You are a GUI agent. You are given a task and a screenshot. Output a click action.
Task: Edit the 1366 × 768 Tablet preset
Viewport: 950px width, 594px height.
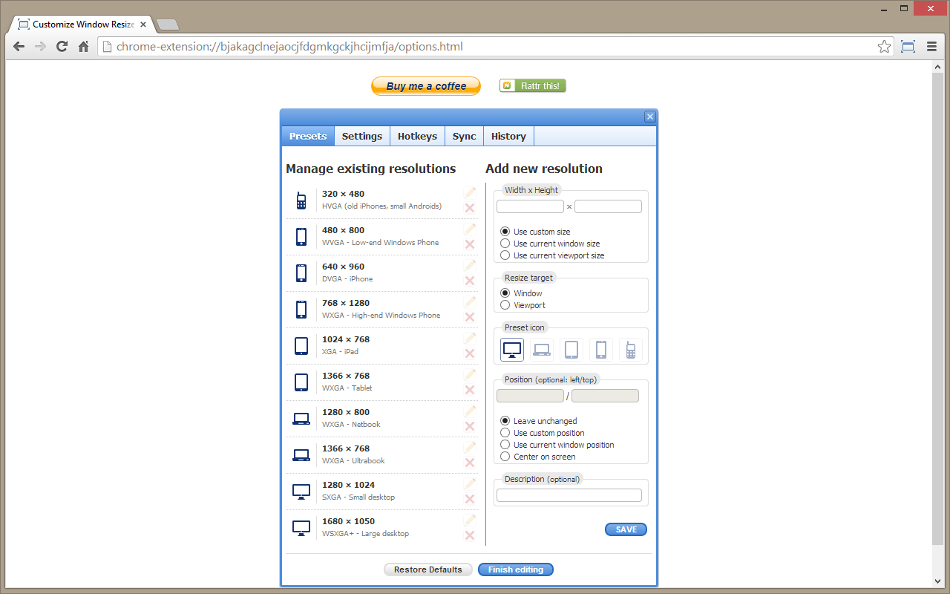470,374
